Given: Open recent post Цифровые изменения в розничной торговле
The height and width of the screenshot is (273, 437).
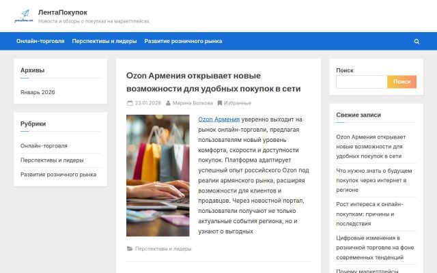Looking at the screenshot, I should point(375,248).
